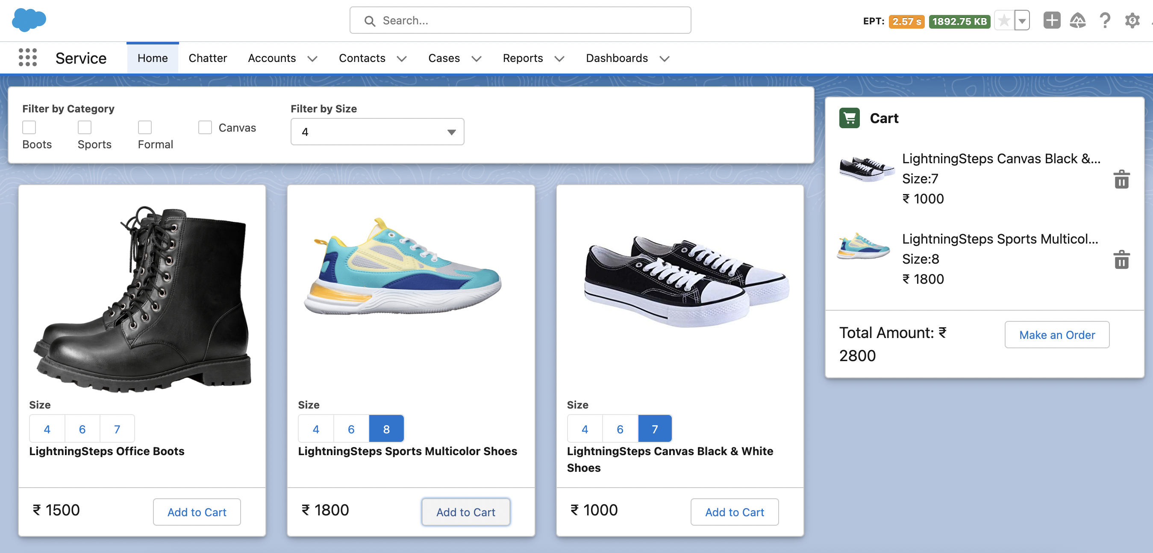This screenshot has width=1153, height=553.
Task: Open the Dashboards menu
Action: (618, 58)
